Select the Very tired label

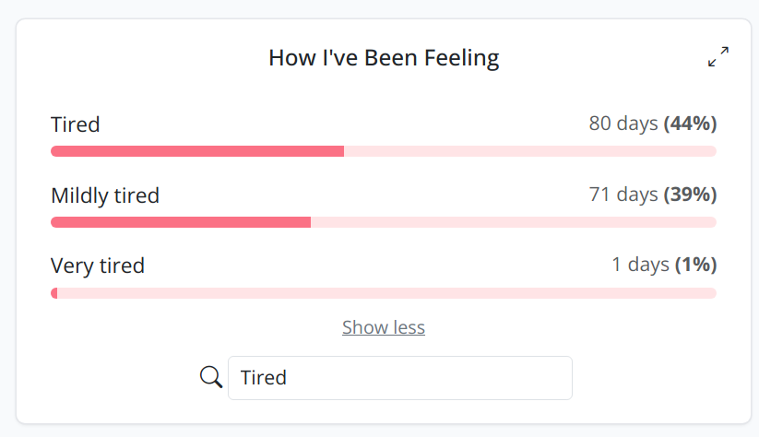(x=98, y=266)
